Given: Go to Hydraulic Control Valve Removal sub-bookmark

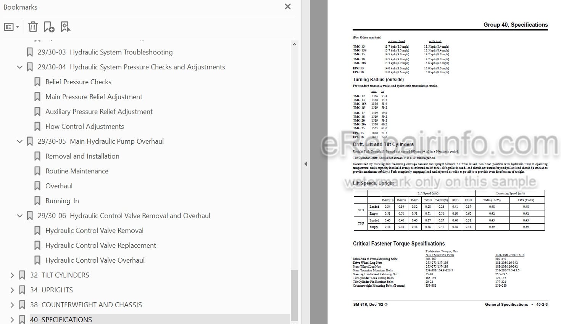Looking at the screenshot, I should click(94, 231).
